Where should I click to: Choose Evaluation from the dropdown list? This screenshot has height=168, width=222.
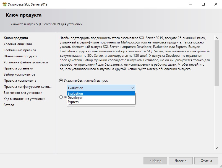(x=101, y=94)
